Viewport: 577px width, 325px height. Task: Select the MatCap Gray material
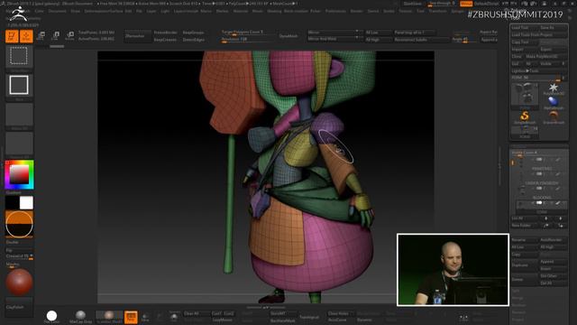[80, 316]
